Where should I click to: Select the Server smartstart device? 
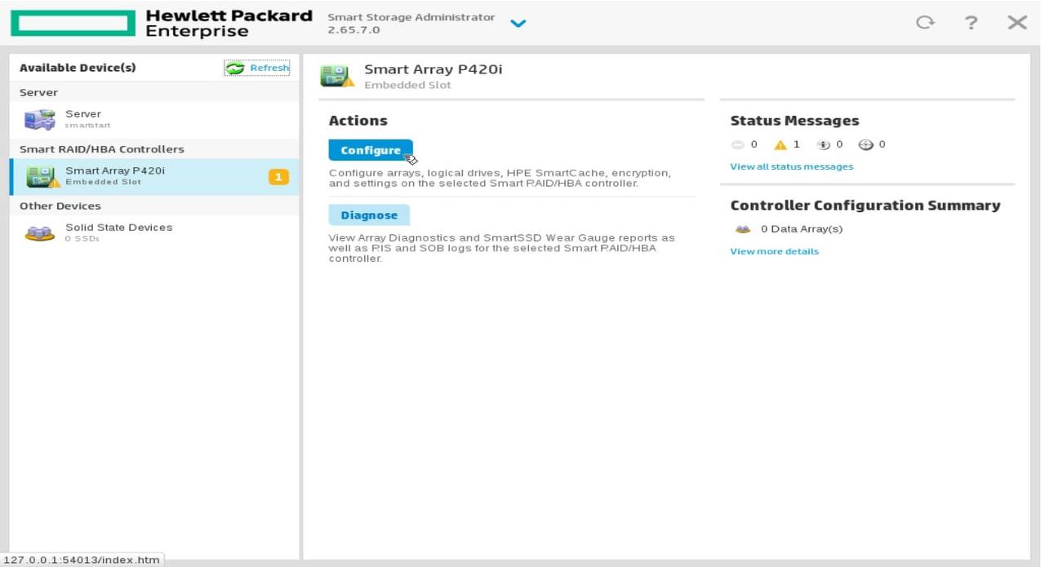[83, 119]
